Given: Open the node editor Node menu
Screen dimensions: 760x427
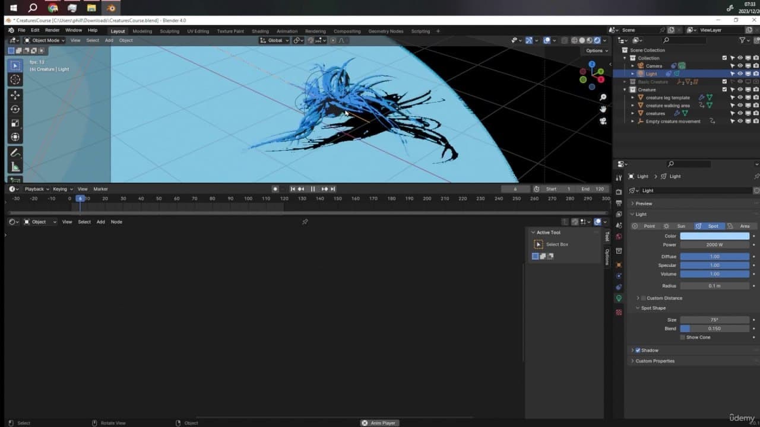Looking at the screenshot, I should point(116,222).
